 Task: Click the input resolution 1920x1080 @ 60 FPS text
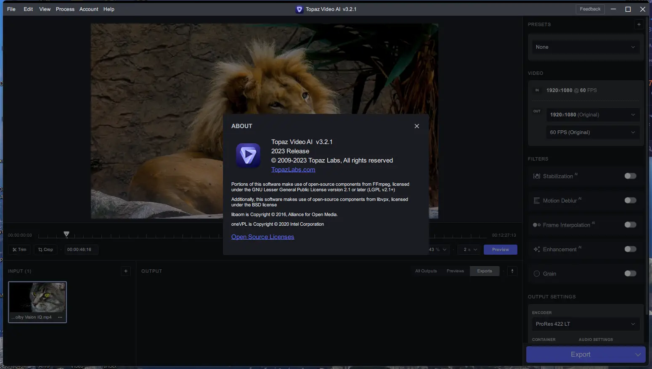pos(572,90)
